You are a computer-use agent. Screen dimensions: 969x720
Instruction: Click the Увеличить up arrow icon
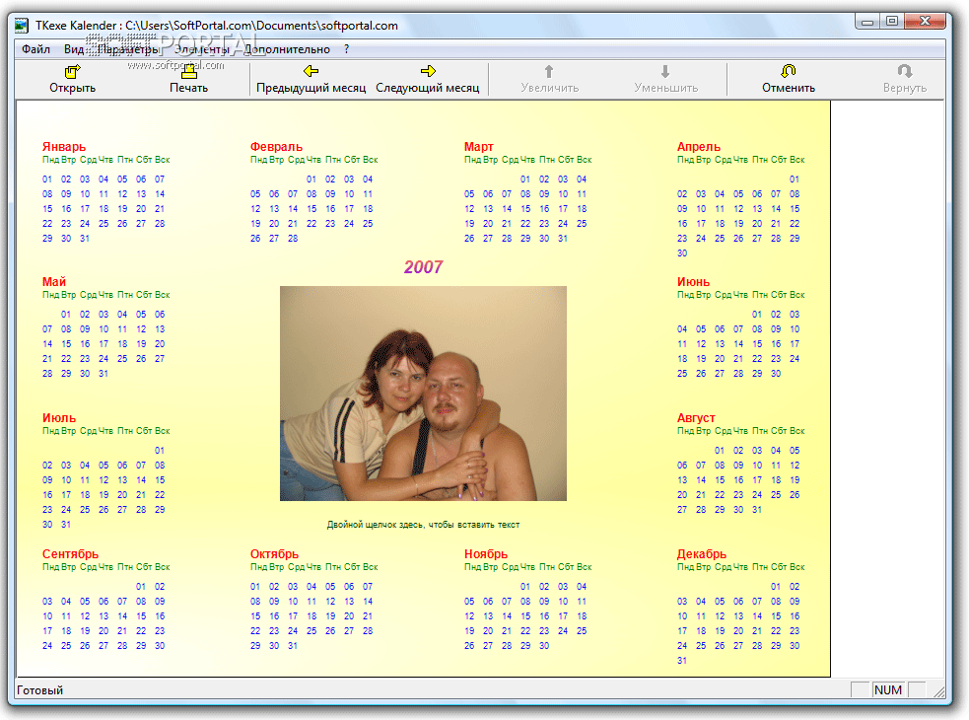pyautogui.click(x=549, y=71)
